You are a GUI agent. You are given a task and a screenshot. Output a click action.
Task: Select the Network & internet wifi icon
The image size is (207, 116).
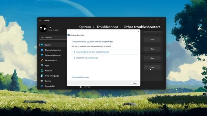tap(42, 55)
